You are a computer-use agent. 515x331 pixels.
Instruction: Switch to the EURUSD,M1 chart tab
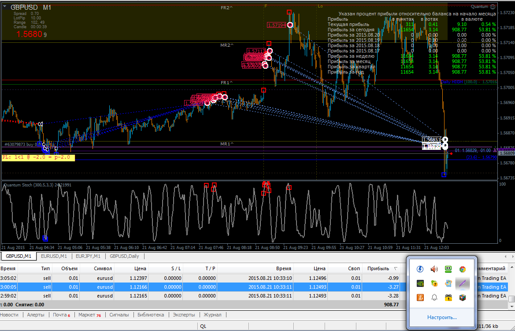54,256
